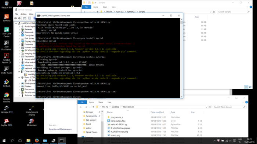Screen dimensions: 257x144
Task: Launch Meshmixer from the desktop
Action: [32, 122]
